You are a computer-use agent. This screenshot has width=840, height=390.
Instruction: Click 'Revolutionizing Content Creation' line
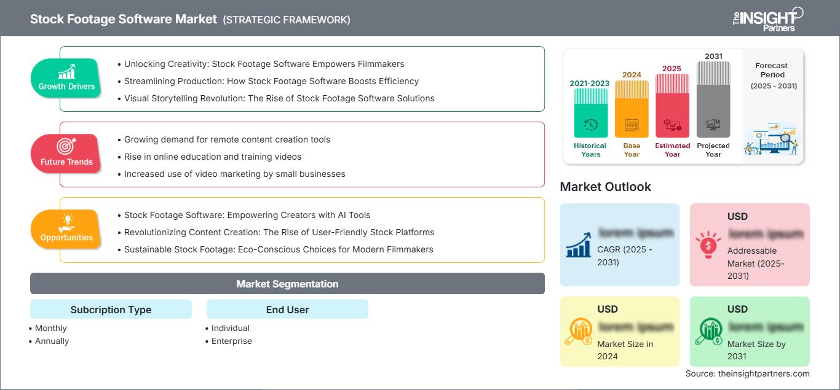(279, 232)
